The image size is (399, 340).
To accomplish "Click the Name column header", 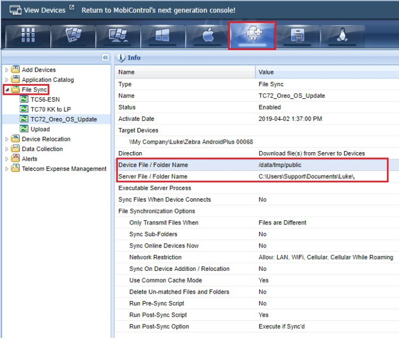I will coord(185,72).
